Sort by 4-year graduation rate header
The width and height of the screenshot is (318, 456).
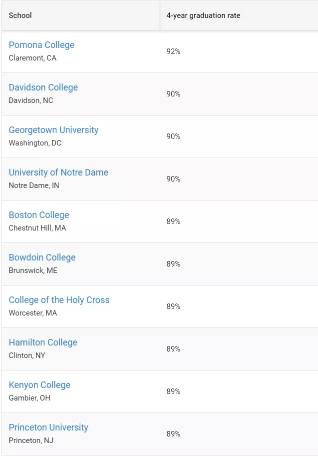[203, 15]
